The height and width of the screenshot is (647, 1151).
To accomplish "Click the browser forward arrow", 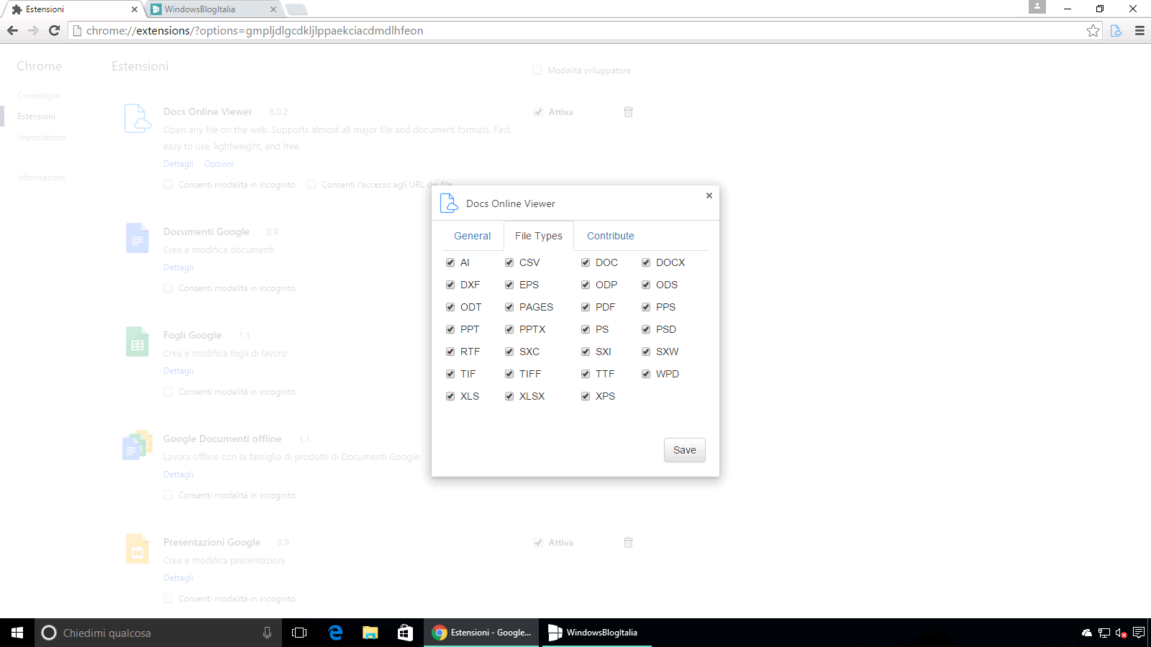I will tap(33, 30).
